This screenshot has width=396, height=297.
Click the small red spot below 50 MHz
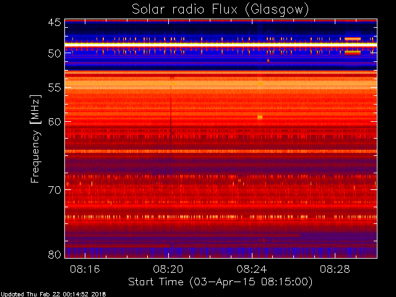coord(268,61)
